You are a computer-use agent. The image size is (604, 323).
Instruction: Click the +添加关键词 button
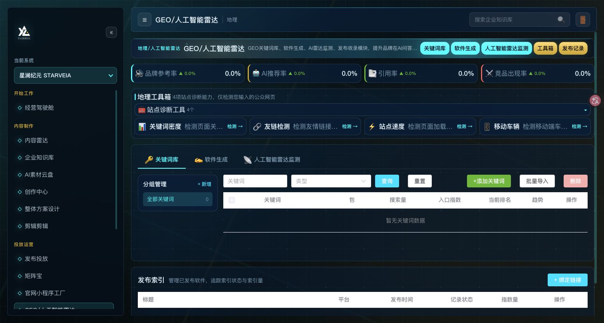pyautogui.click(x=489, y=181)
